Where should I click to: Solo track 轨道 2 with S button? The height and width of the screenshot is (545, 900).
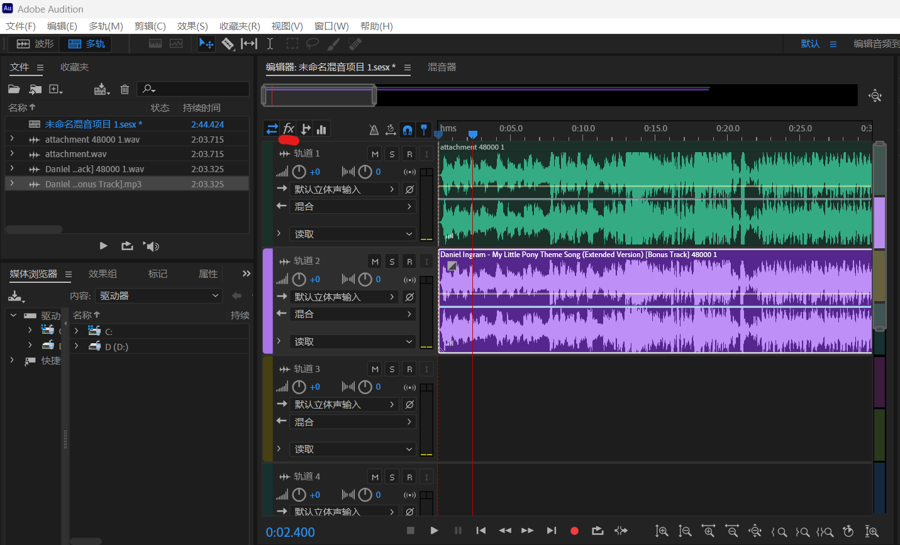392,261
